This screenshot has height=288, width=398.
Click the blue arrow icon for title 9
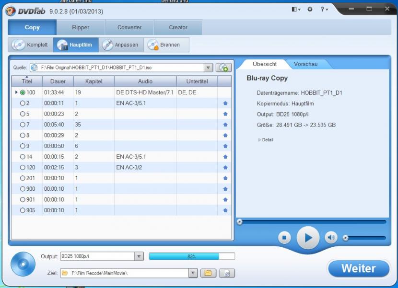[225, 146]
